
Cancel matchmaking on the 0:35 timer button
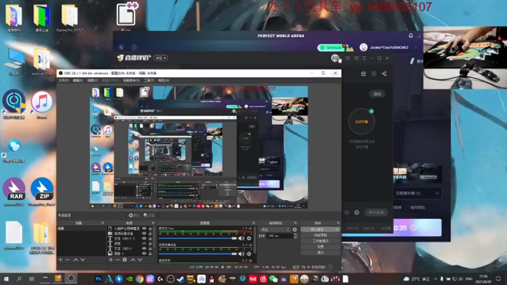[413, 228]
